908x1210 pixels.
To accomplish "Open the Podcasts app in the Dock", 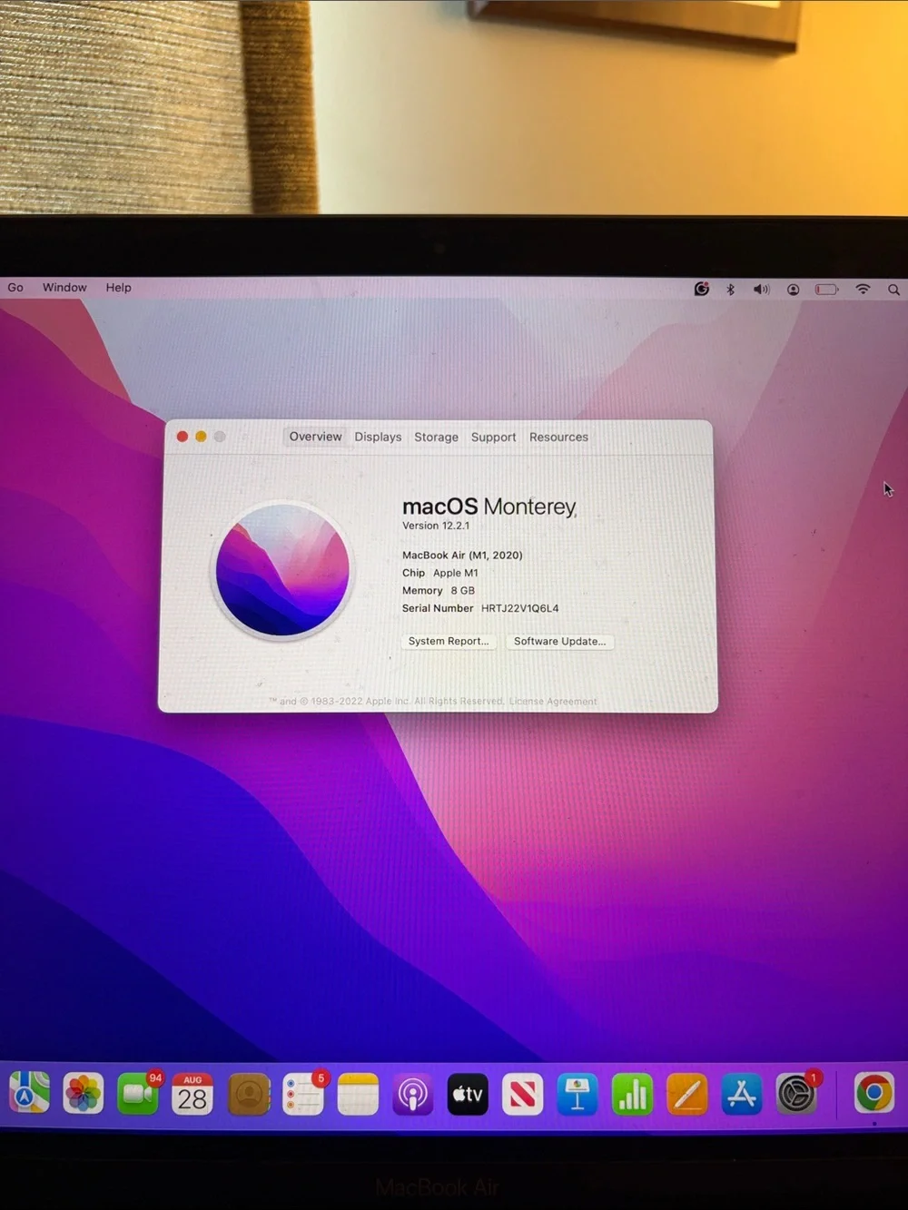I will 413,1093.
